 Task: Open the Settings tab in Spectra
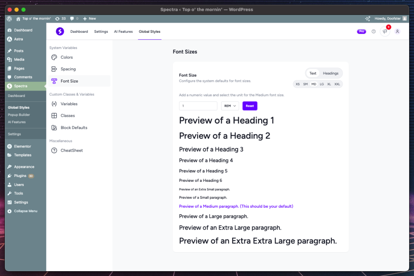101,32
